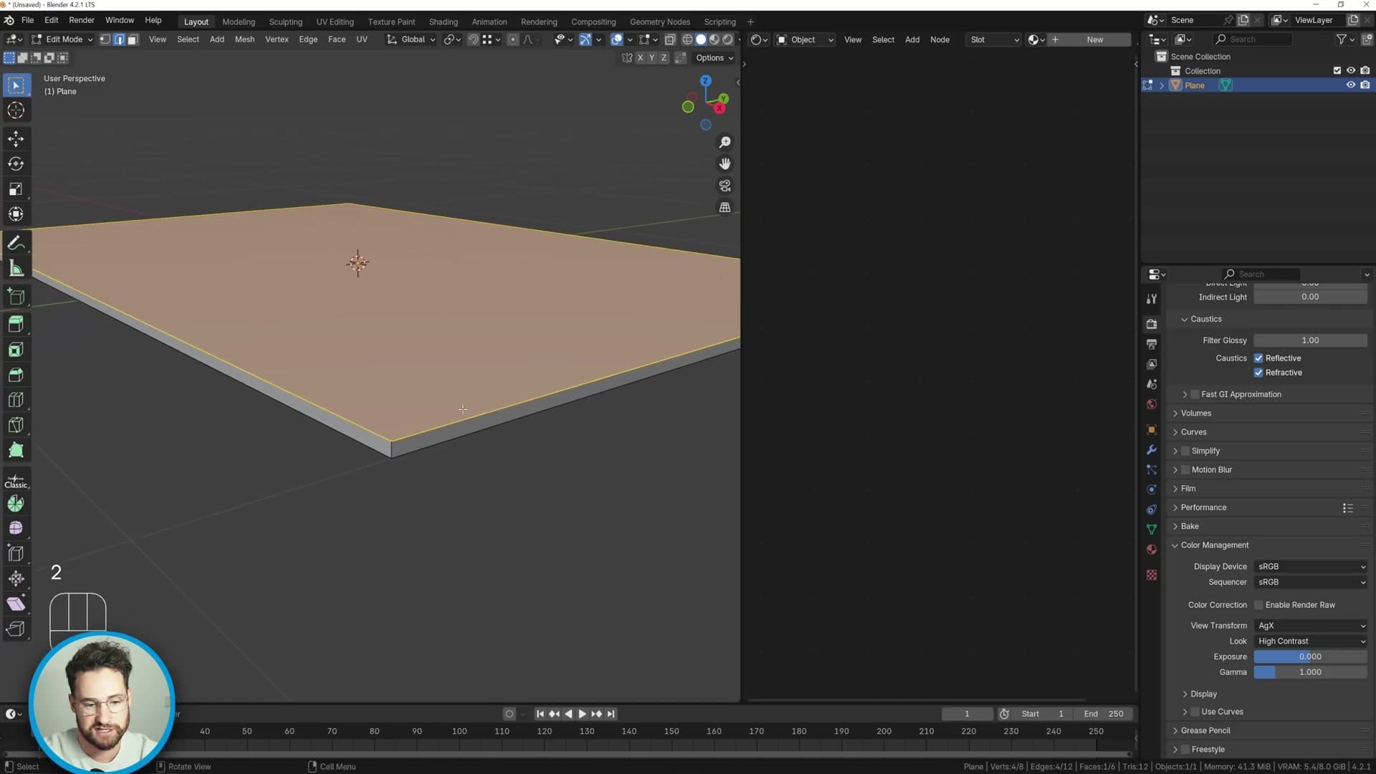Open the Render menu
The image size is (1376, 774).
click(x=82, y=21)
